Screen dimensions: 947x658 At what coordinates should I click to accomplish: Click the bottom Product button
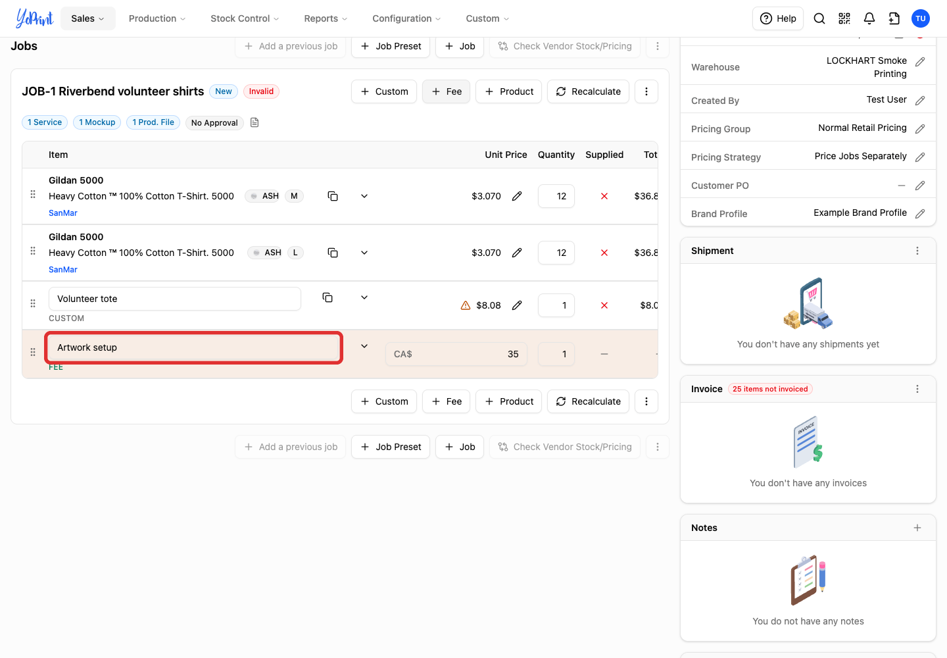point(509,401)
